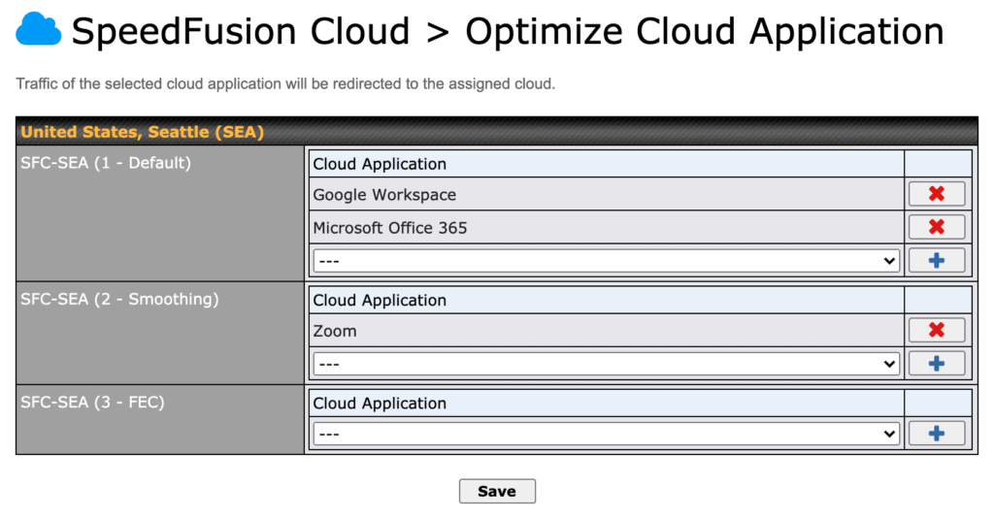Image resolution: width=994 pixels, height=519 pixels.
Task: Click SFC-SEA (3 - FEC) profile label
Action: pos(92,402)
